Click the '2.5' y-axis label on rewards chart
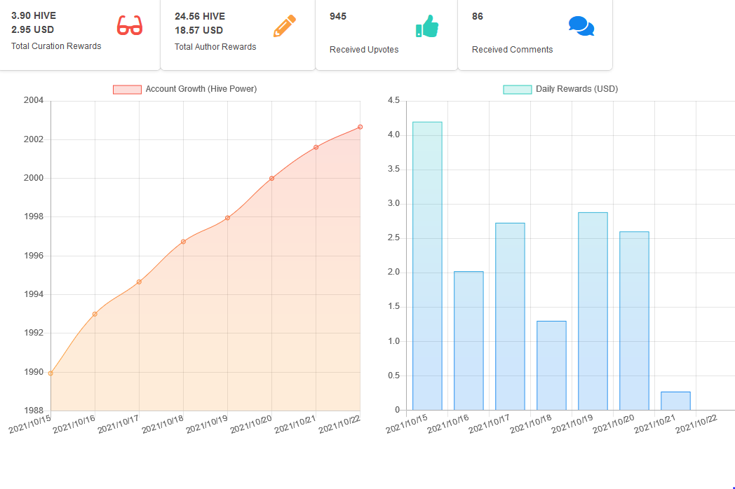Image resolution: width=735 pixels, height=489 pixels. coord(393,237)
